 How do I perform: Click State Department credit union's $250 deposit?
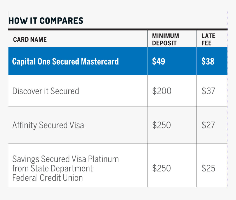tap(162, 168)
